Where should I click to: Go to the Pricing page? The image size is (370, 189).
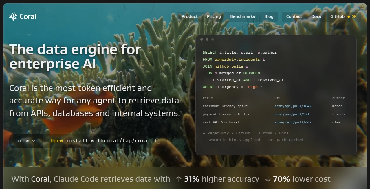point(214,16)
